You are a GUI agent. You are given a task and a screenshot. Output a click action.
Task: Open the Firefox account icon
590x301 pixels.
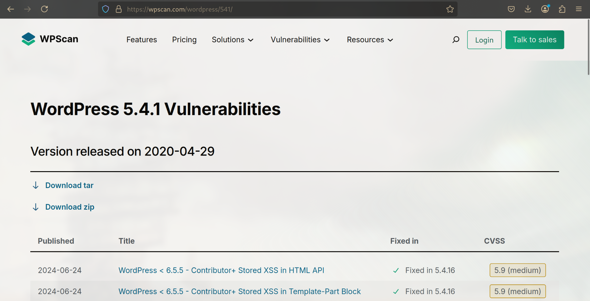click(x=545, y=9)
